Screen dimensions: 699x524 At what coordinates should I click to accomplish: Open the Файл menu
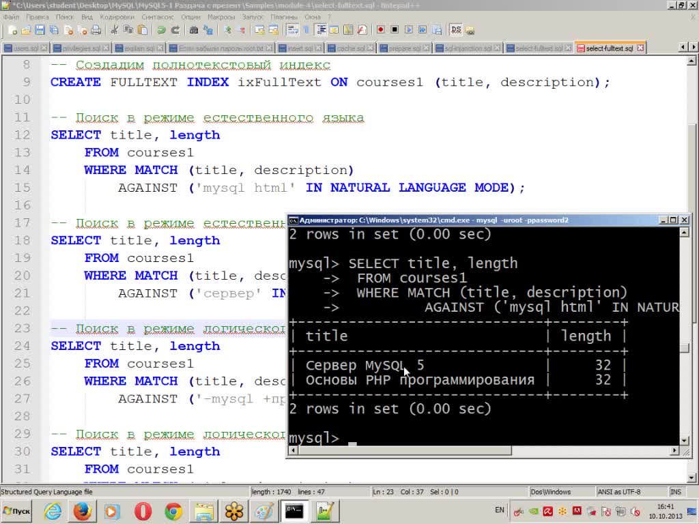coord(11,17)
